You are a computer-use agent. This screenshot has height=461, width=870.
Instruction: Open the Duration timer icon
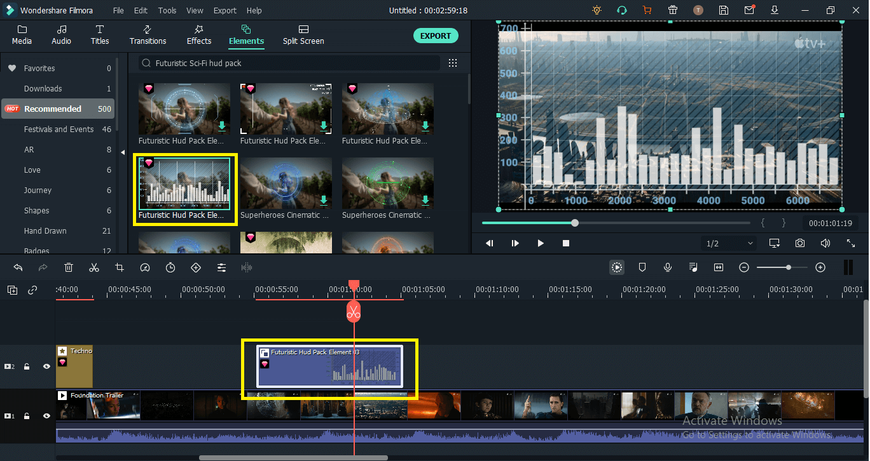coord(170,267)
